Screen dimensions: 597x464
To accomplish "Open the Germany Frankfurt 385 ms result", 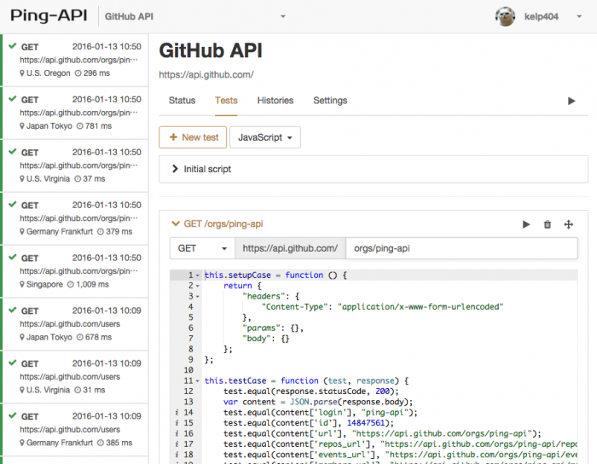I will [75, 430].
